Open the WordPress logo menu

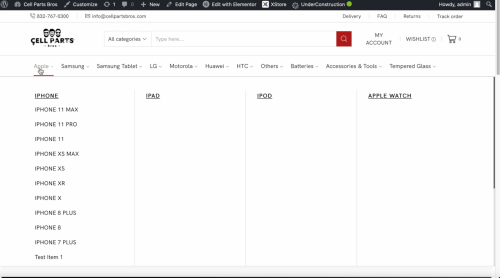[x=4, y=4]
